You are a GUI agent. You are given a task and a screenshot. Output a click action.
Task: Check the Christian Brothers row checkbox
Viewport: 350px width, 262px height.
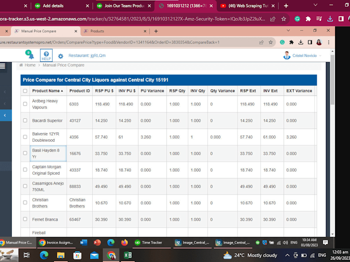pyautogui.click(x=25, y=203)
